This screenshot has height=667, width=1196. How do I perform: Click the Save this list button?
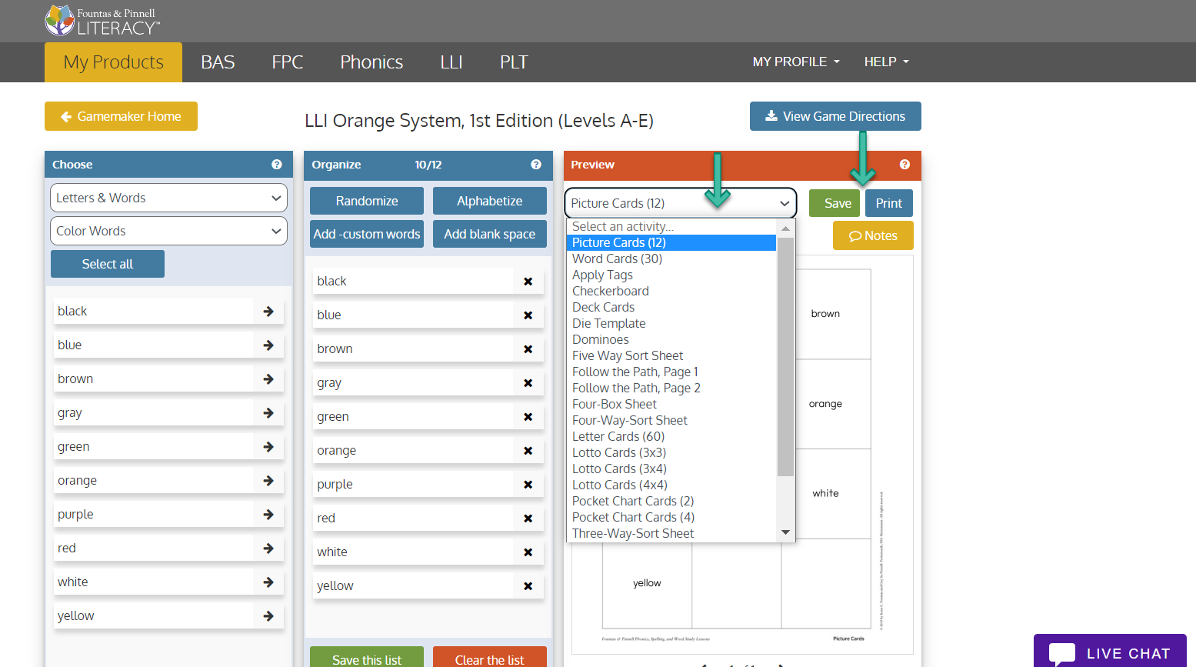point(366,659)
